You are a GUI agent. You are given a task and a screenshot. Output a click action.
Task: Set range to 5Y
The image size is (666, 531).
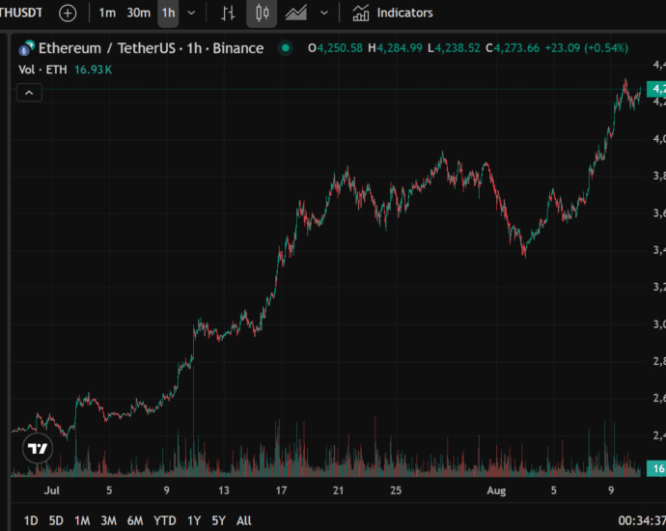click(x=219, y=520)
